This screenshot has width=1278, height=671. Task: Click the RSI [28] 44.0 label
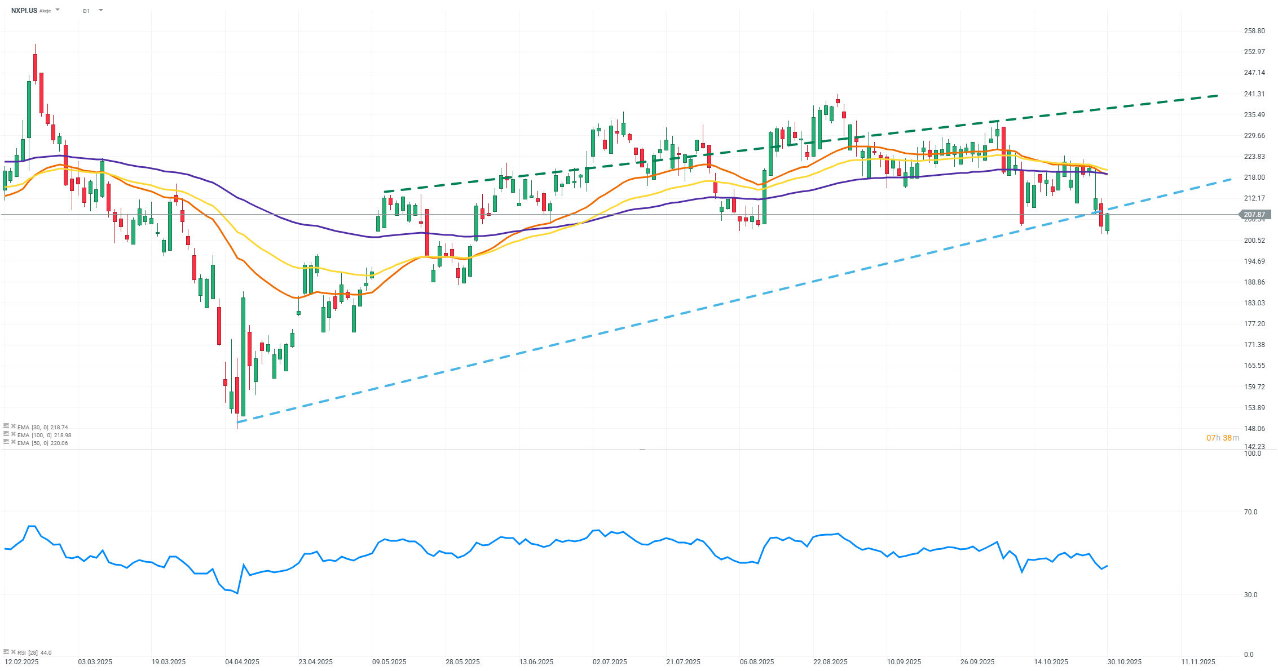click(x=34, y=652)
